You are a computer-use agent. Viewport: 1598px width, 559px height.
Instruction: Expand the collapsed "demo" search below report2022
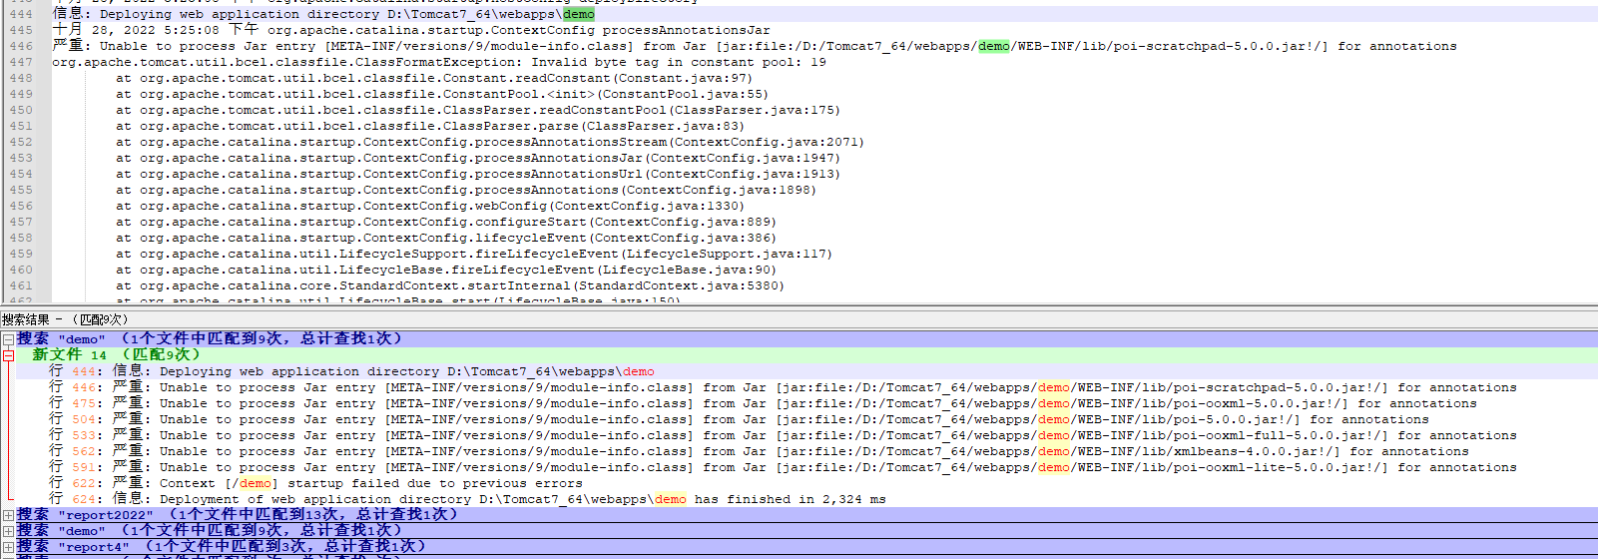pyautogui.click(x=8, y=531)
